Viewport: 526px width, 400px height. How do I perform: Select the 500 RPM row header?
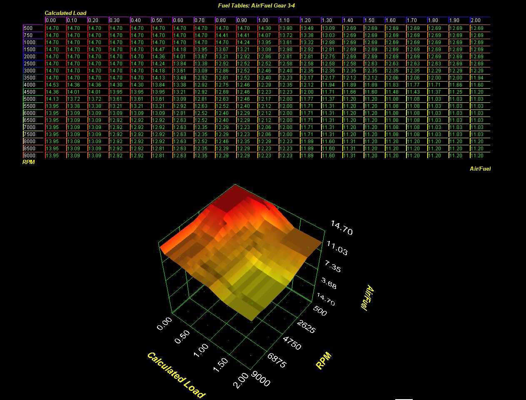[x=33, y=28]
